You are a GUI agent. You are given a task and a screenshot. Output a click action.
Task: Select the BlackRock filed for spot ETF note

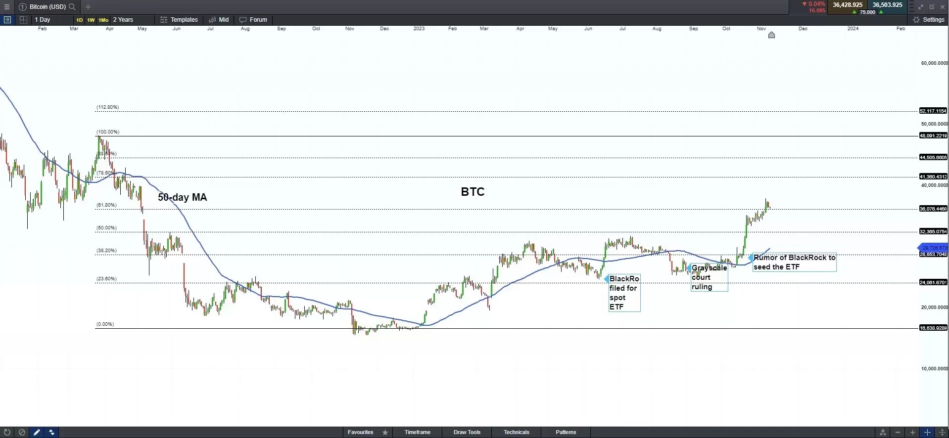(x=624, y=293)
